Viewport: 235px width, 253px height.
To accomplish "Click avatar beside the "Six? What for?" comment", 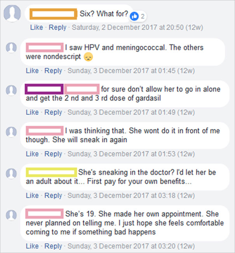I will (12, 14).
